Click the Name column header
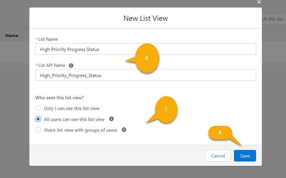The width and height of the screenshot is (286, 178). (12, 35)
